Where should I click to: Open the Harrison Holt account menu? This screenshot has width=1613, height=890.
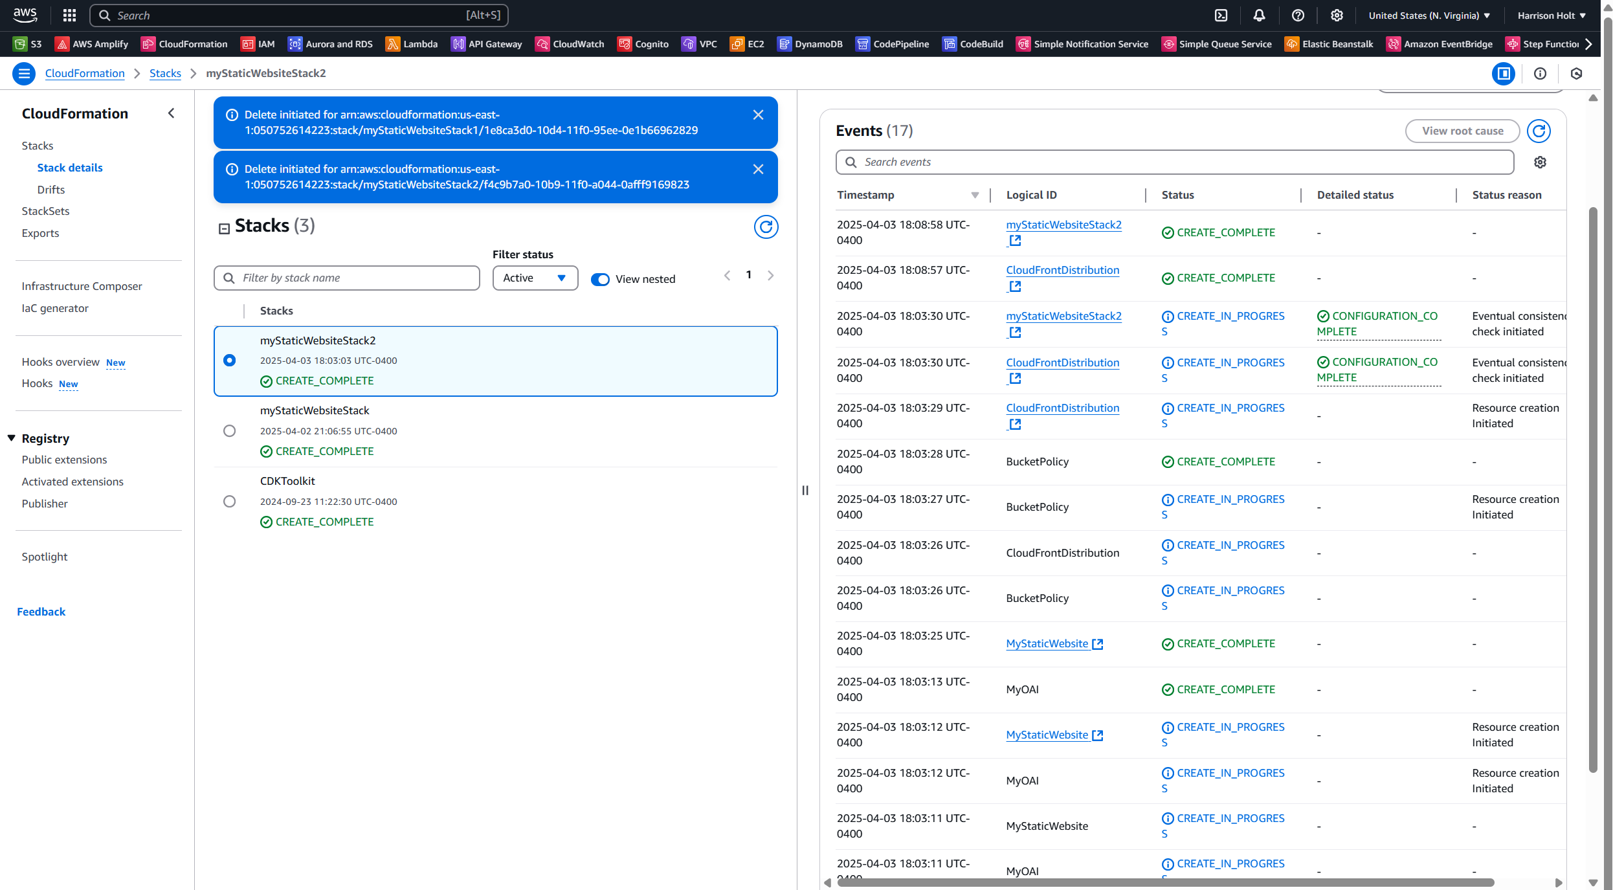(1551, 16)
